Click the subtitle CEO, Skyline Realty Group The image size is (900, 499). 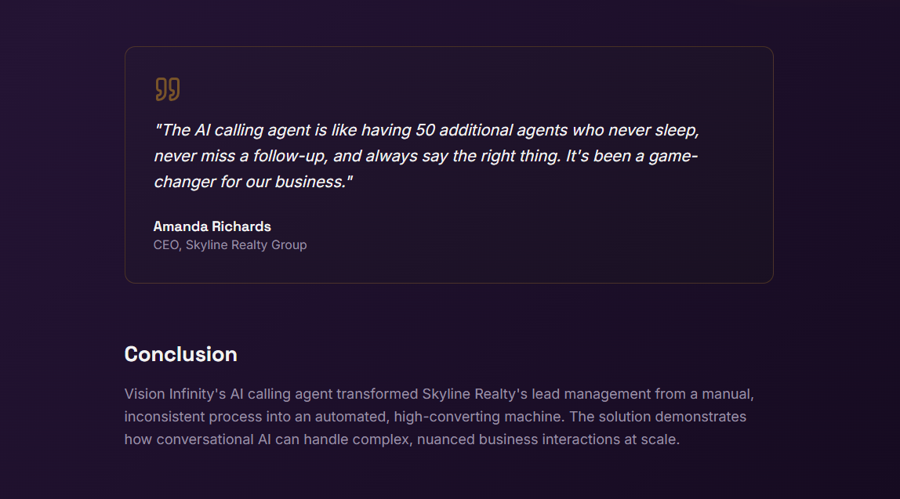[230, 245]
